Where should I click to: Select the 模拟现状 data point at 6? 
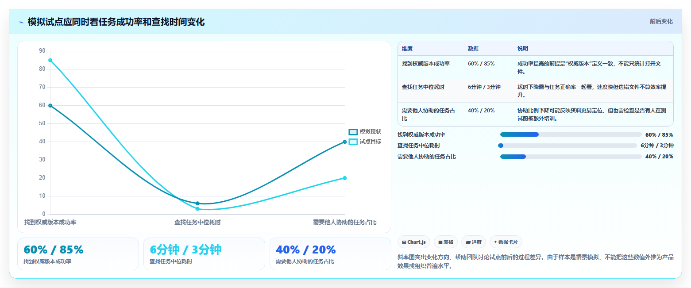[197, 204]
